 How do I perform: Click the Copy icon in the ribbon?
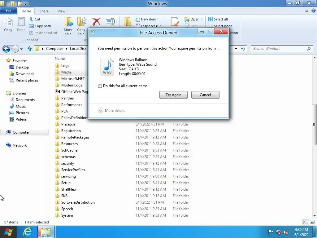[x=8, y=22]
